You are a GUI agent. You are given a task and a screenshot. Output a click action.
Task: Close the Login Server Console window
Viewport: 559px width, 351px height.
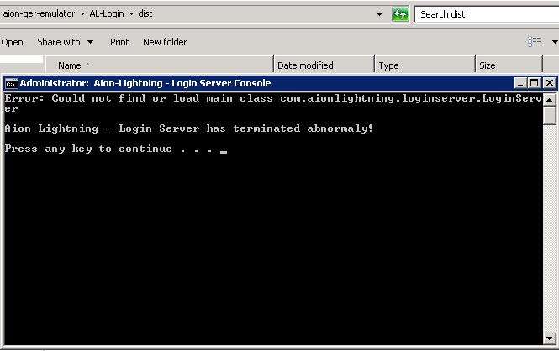click(550, 83)
